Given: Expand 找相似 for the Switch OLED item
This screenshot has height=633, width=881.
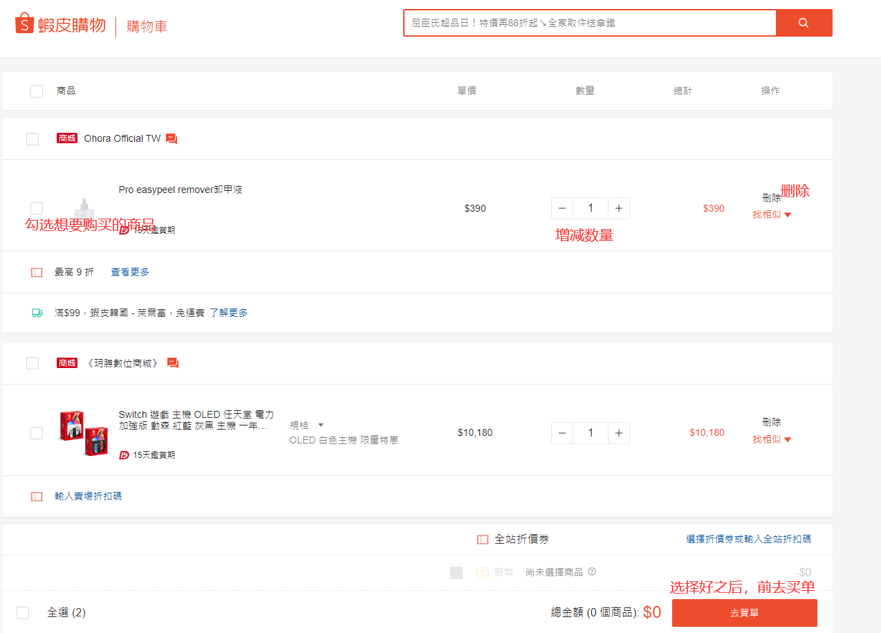Looking at the screenshot, I should [772, 439].
